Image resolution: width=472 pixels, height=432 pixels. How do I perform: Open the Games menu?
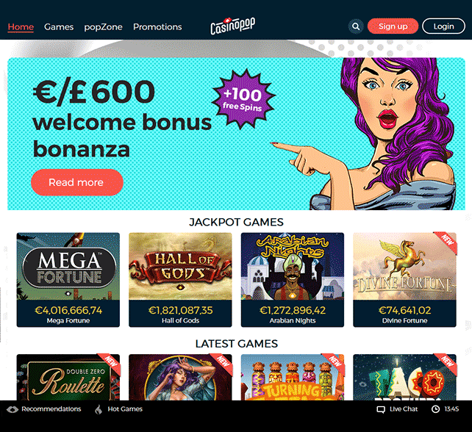pos(59,26)
